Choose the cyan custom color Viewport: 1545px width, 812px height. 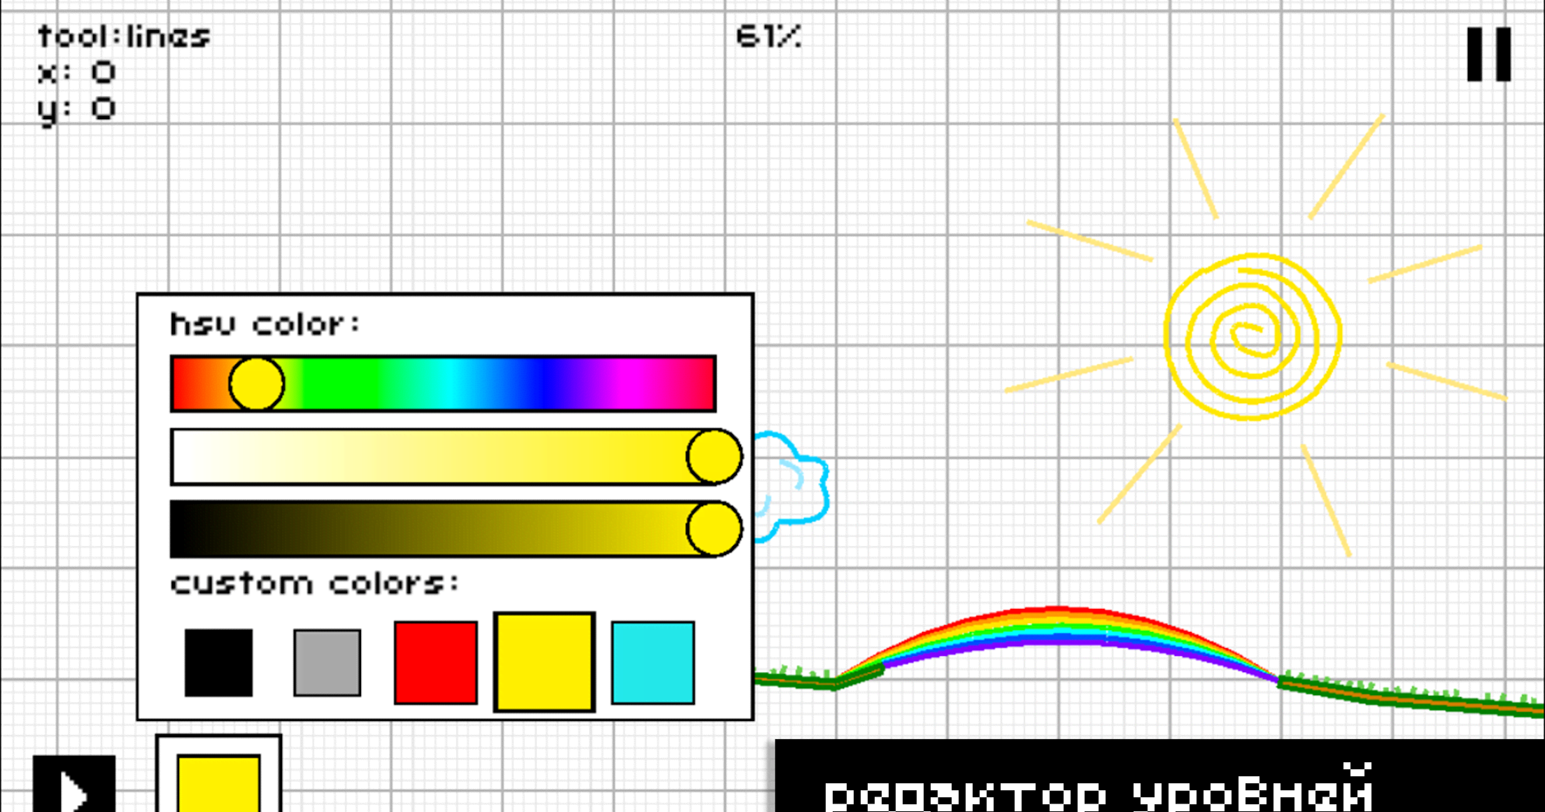[x=653, y=662]
